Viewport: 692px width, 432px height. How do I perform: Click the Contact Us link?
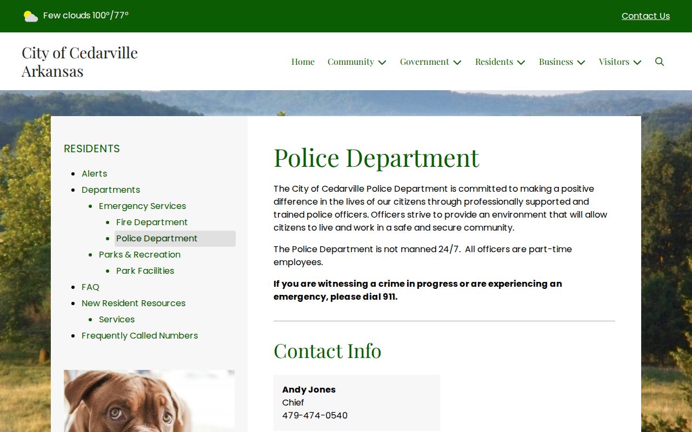click(646, 16)
